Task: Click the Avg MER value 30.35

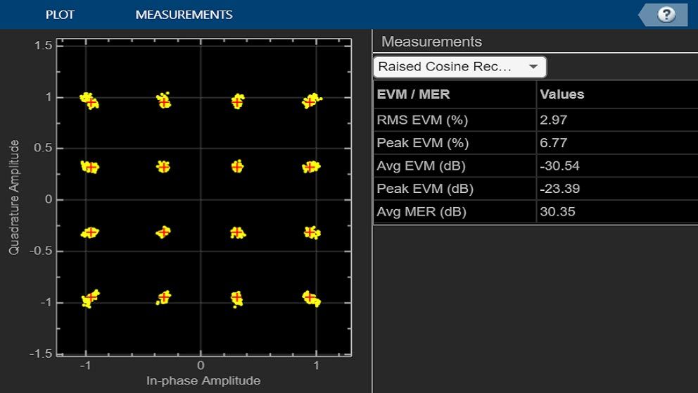Action: pyautogui.click(x=556, y=212)
